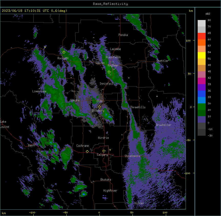Click the yellow diamond marker south of RedDeer
This screenshot has width=221, height=216.
109,72
